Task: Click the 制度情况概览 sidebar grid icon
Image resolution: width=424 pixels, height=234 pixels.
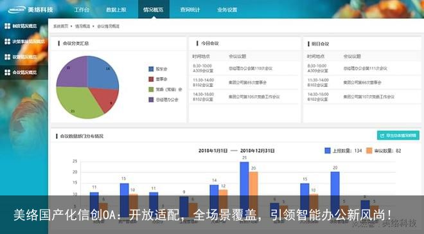Action: [x=8, y=26]
